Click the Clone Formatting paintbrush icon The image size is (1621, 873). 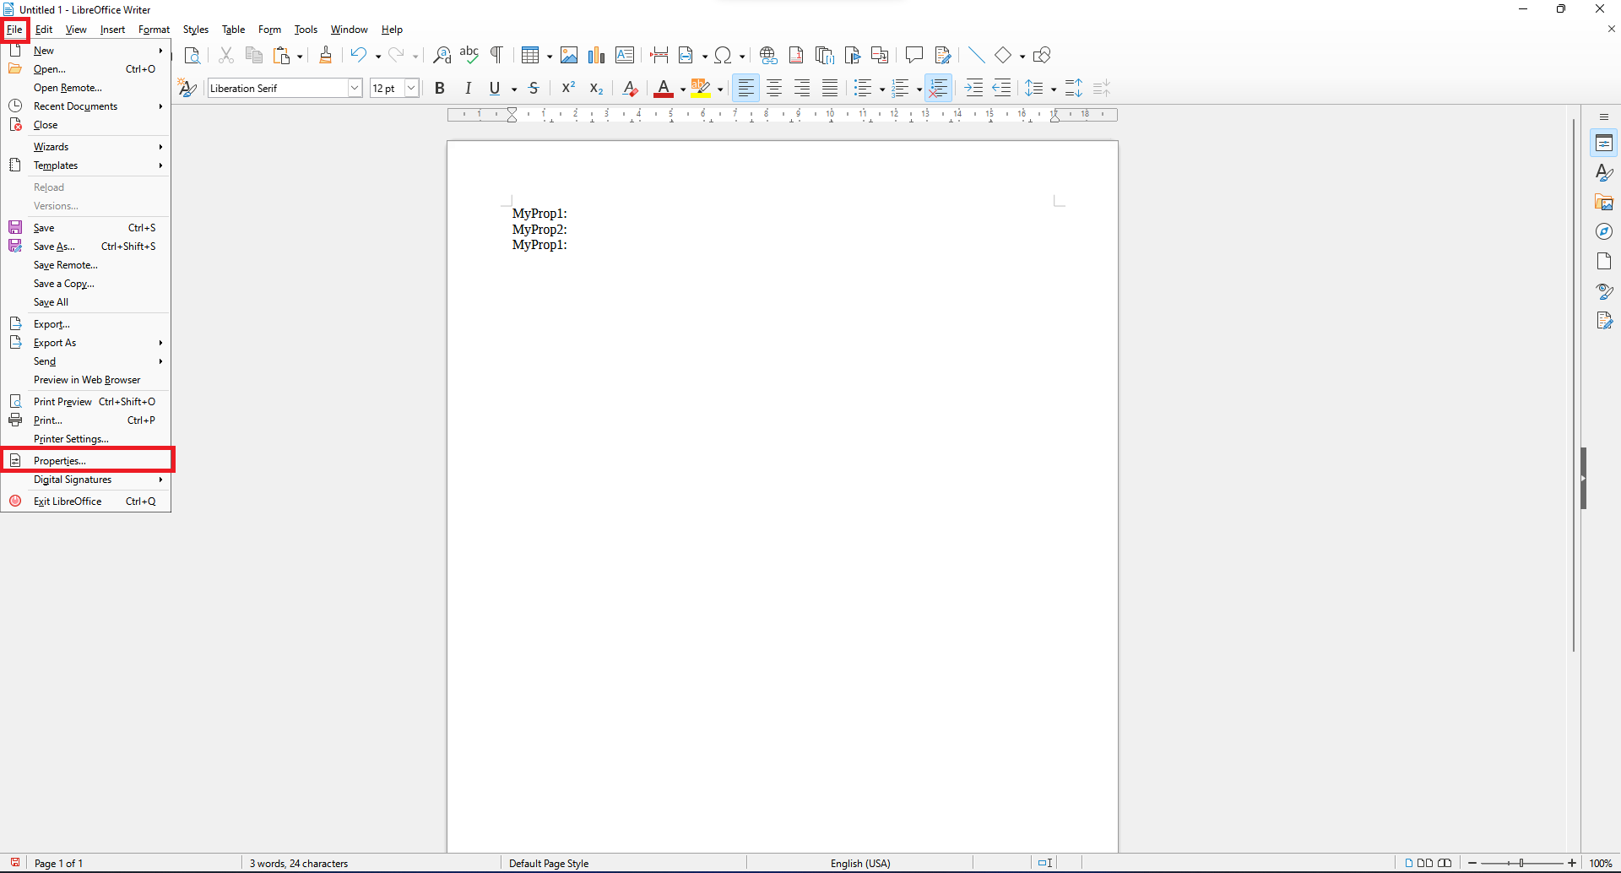326,56
